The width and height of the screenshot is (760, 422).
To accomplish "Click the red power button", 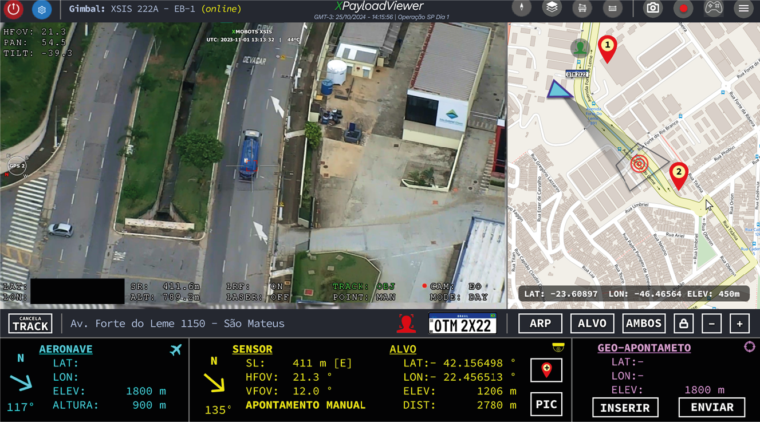I will tap(14, 9).
